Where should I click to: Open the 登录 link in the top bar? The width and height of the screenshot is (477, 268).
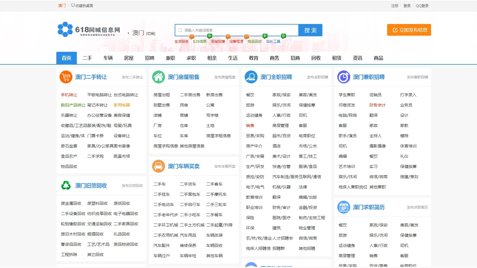pos(407,6)
